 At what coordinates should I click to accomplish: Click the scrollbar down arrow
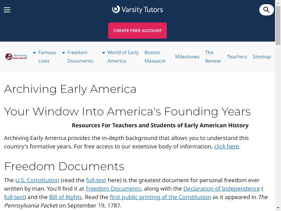pos(278,208)
